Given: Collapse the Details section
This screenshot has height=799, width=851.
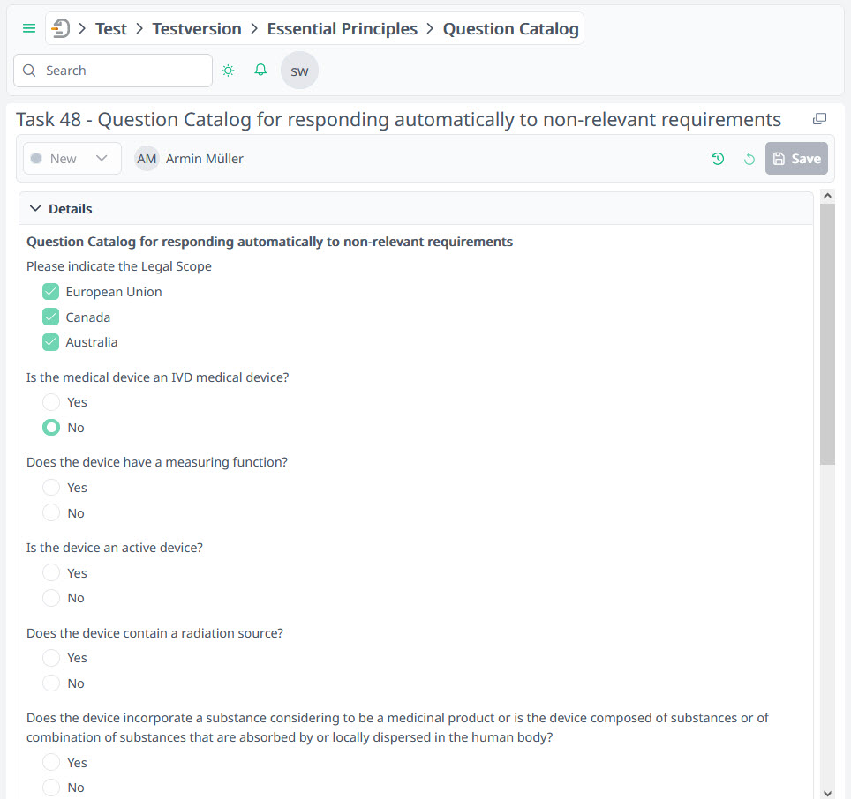Looking at the screenshot, I should (34, 208).
